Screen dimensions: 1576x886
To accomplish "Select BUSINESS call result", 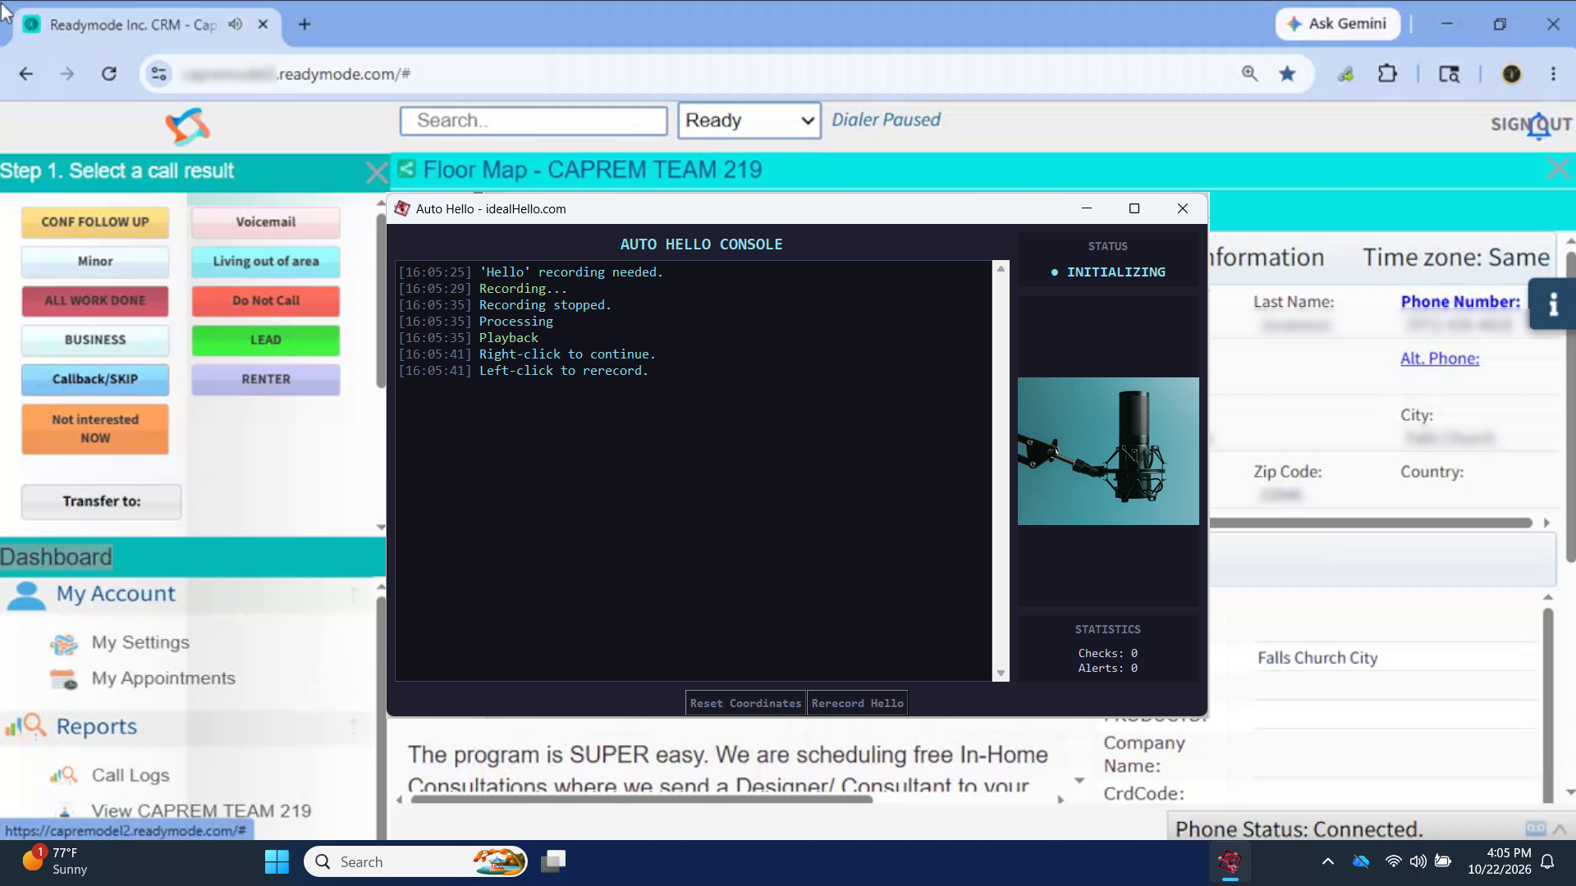I will (95, 340).
